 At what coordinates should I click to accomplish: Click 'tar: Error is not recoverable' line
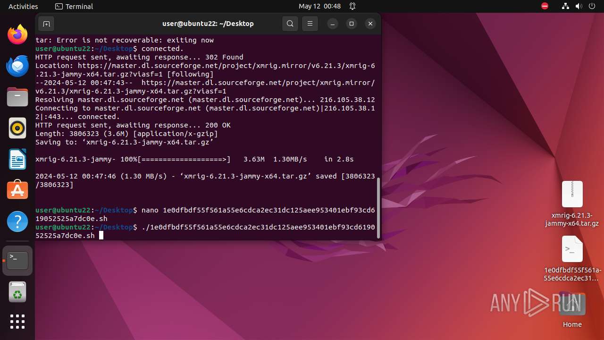125,40
